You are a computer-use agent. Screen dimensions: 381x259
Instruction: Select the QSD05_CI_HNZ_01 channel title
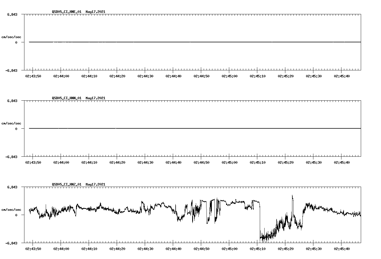66,184
